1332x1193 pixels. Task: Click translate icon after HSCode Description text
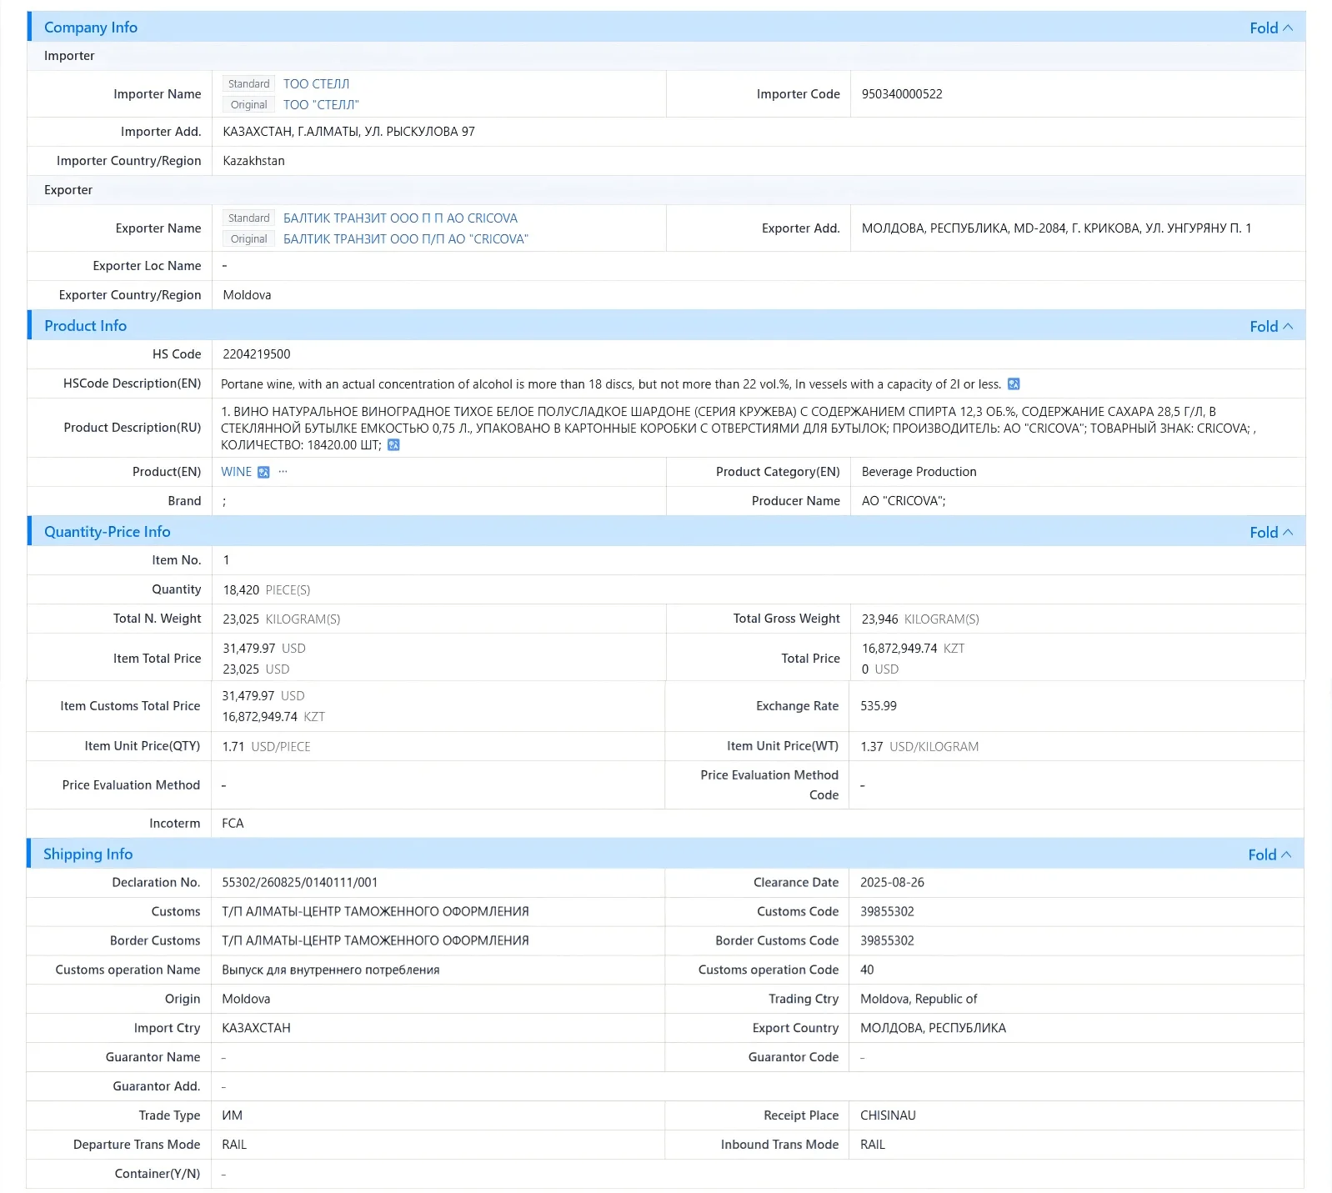coord(1014,384)
